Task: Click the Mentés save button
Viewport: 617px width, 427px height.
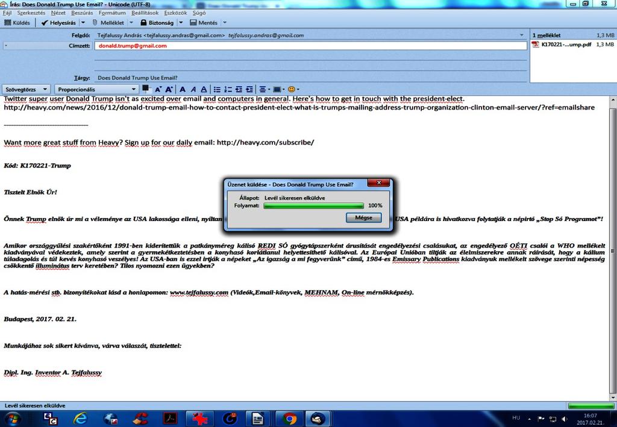Action: coord(204,23)
